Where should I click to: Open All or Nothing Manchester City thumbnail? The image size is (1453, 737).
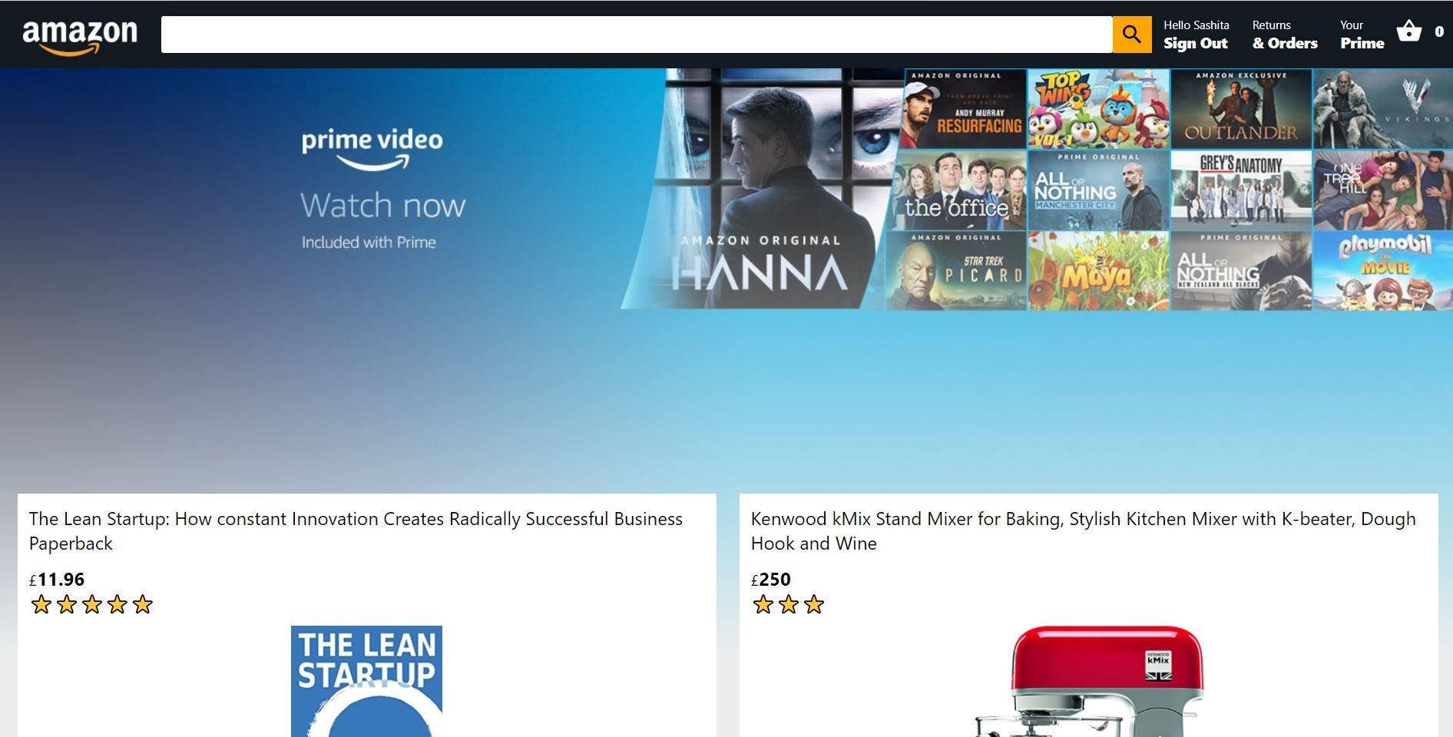pos(1098,190)
